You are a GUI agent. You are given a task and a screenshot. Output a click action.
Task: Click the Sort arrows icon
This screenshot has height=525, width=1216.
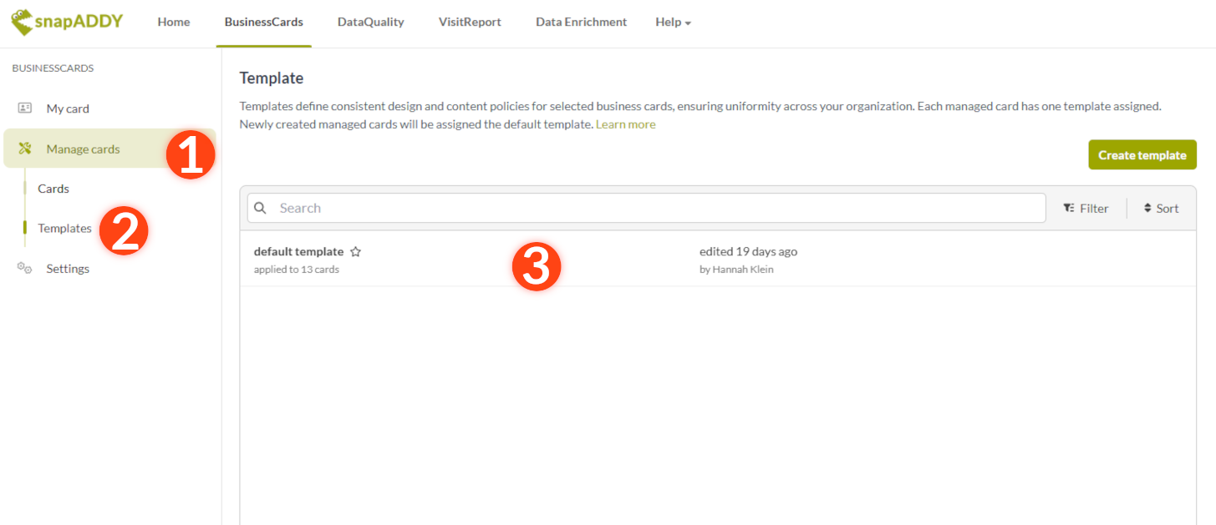coord(1147,208)
